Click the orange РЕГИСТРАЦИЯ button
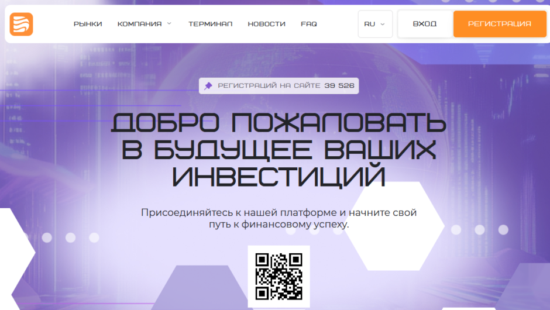Viewport: 550px width, 310px height. pyautogui.click(x=500, y=24)
